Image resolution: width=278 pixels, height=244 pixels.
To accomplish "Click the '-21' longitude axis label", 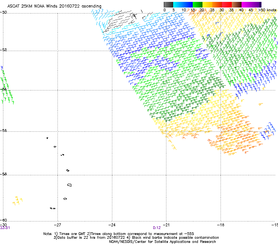I will click(x=166, y=225).
